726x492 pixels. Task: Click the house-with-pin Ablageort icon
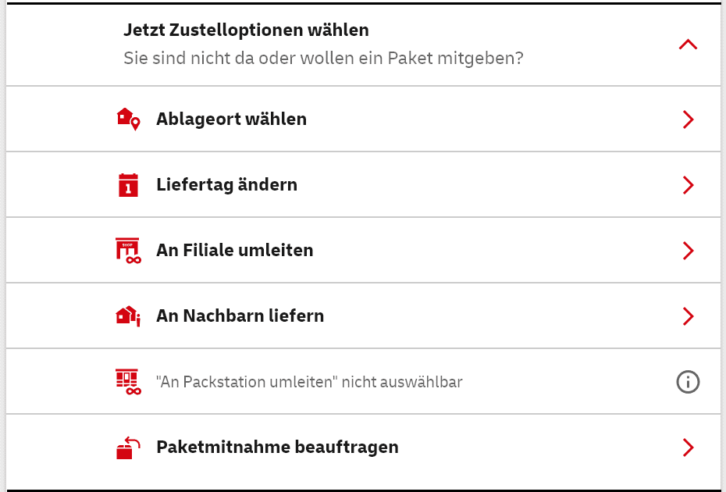tap(127, 119)
